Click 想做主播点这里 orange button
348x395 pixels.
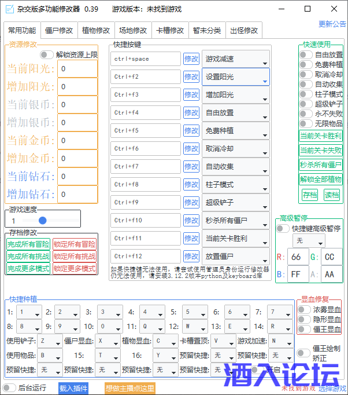point(129,388)
